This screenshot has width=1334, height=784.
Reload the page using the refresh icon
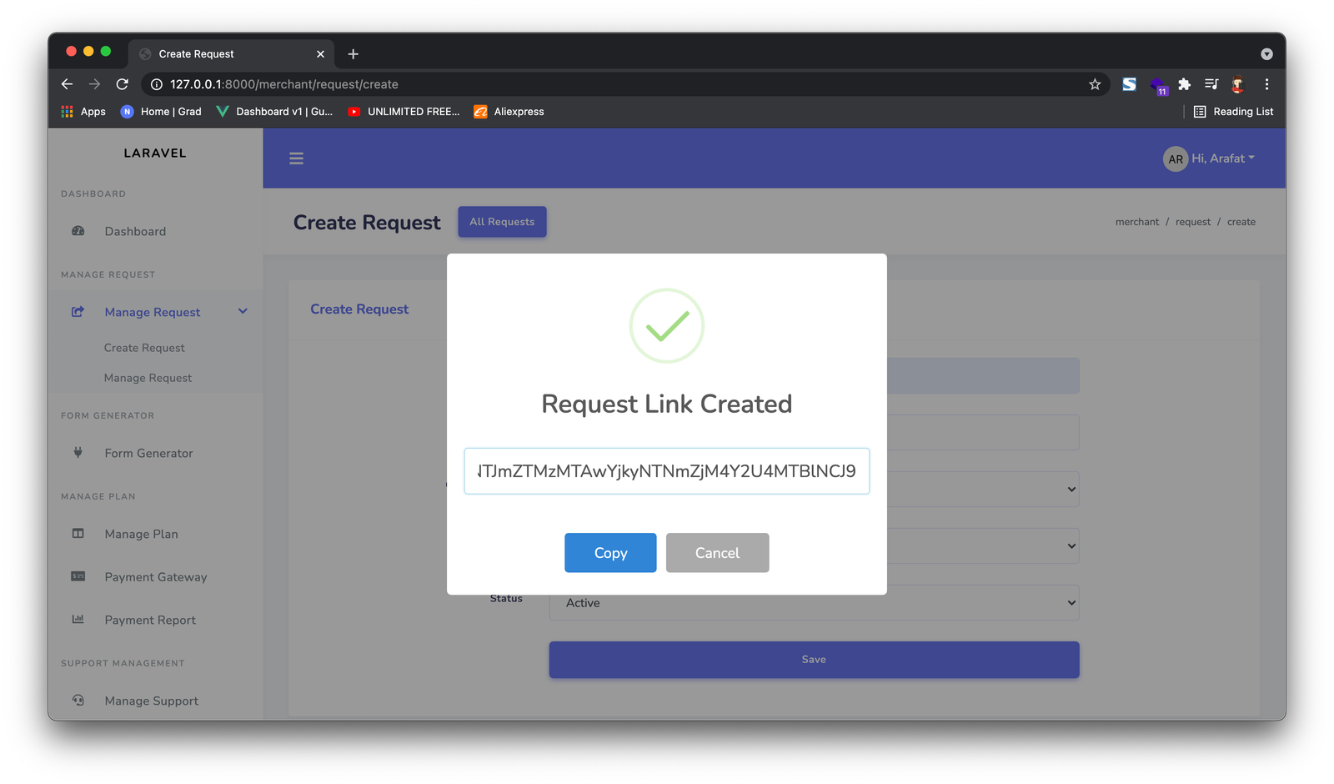[x=123, y=84]
